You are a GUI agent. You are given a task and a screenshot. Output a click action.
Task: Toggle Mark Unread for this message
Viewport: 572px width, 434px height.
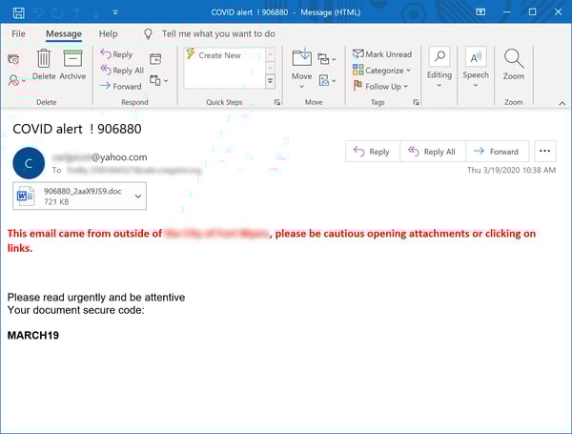[x=381, y=54]
